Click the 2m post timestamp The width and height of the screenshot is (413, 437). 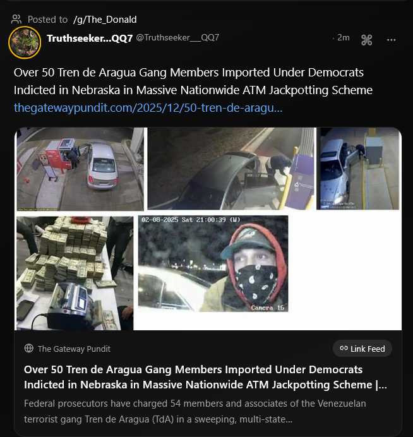(x=343, y=38)
